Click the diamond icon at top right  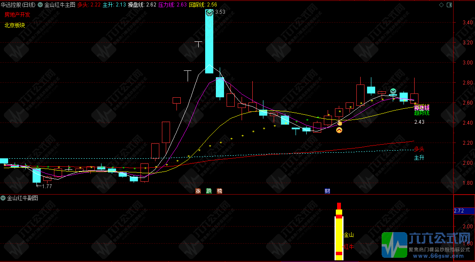coord(441,5)
